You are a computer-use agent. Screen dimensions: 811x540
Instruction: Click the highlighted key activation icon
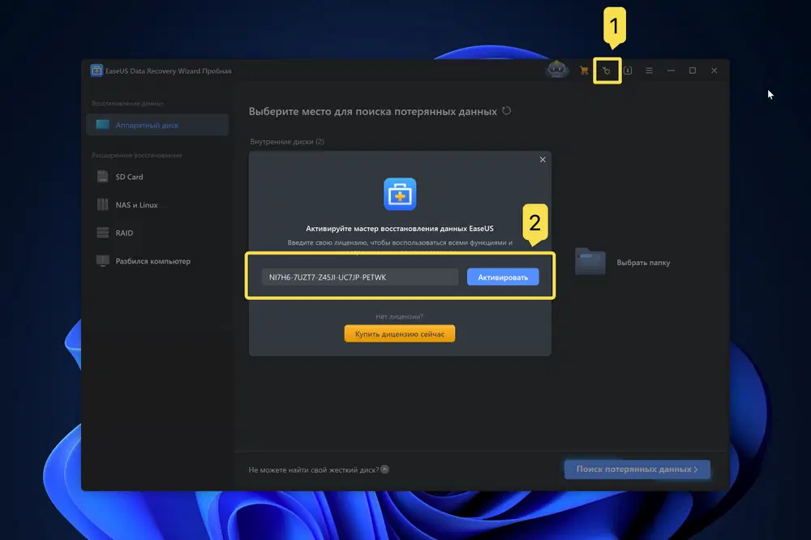[607, 70]
